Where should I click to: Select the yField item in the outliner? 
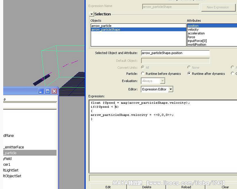click(7, 159)
